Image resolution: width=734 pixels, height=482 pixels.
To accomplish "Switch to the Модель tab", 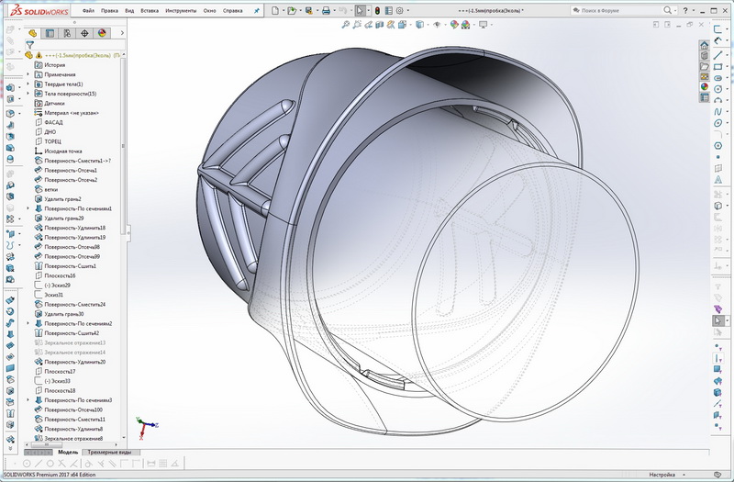I will coord(68,452).
